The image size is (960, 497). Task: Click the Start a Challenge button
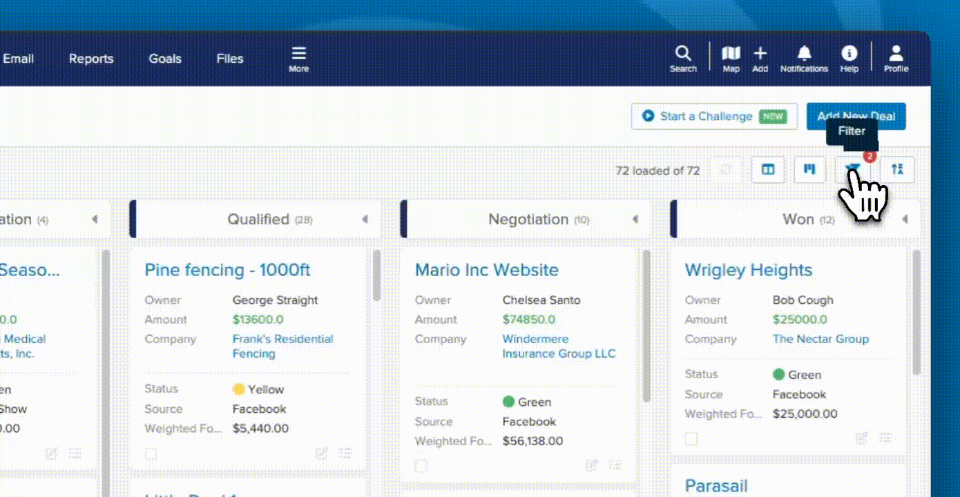[x=713, y=116]
